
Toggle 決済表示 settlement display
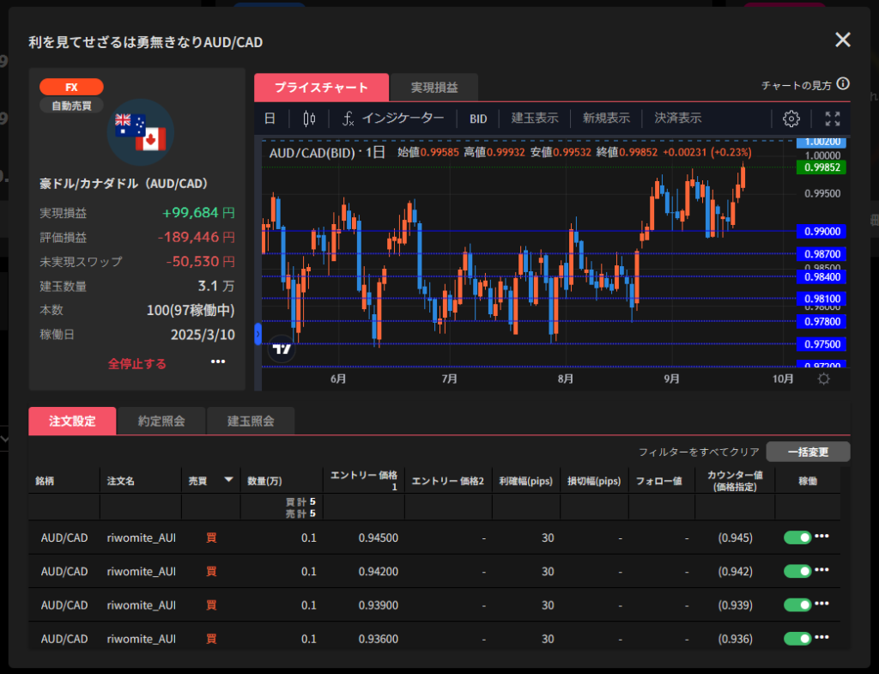point(678,118)
